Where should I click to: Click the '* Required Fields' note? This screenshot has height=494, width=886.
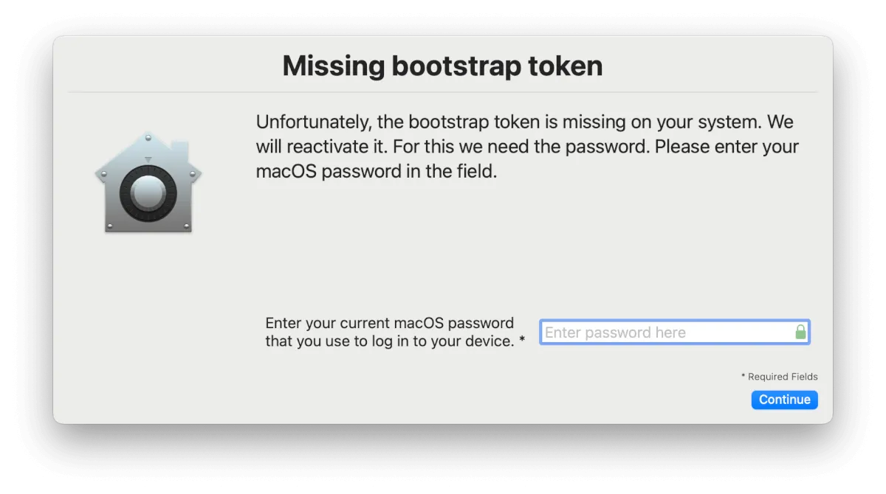coord(779,377)
